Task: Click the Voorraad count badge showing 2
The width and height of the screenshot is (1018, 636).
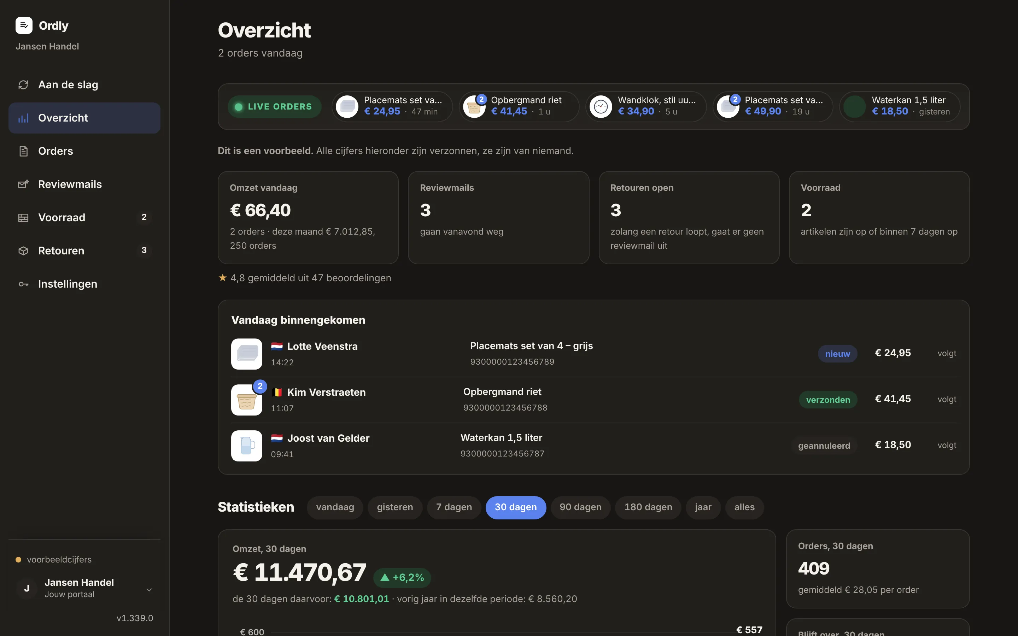Action: [x=144, y=217]
